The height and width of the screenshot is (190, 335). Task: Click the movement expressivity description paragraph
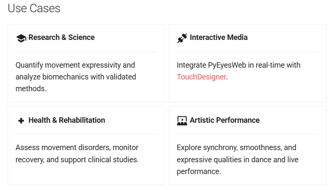pos(76,71)
